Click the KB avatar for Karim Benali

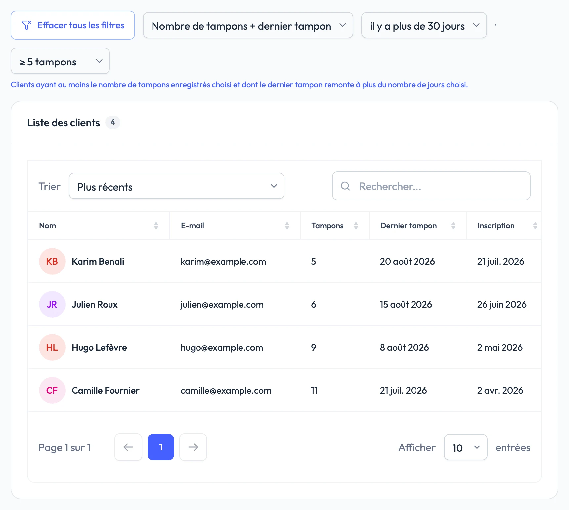52,261
